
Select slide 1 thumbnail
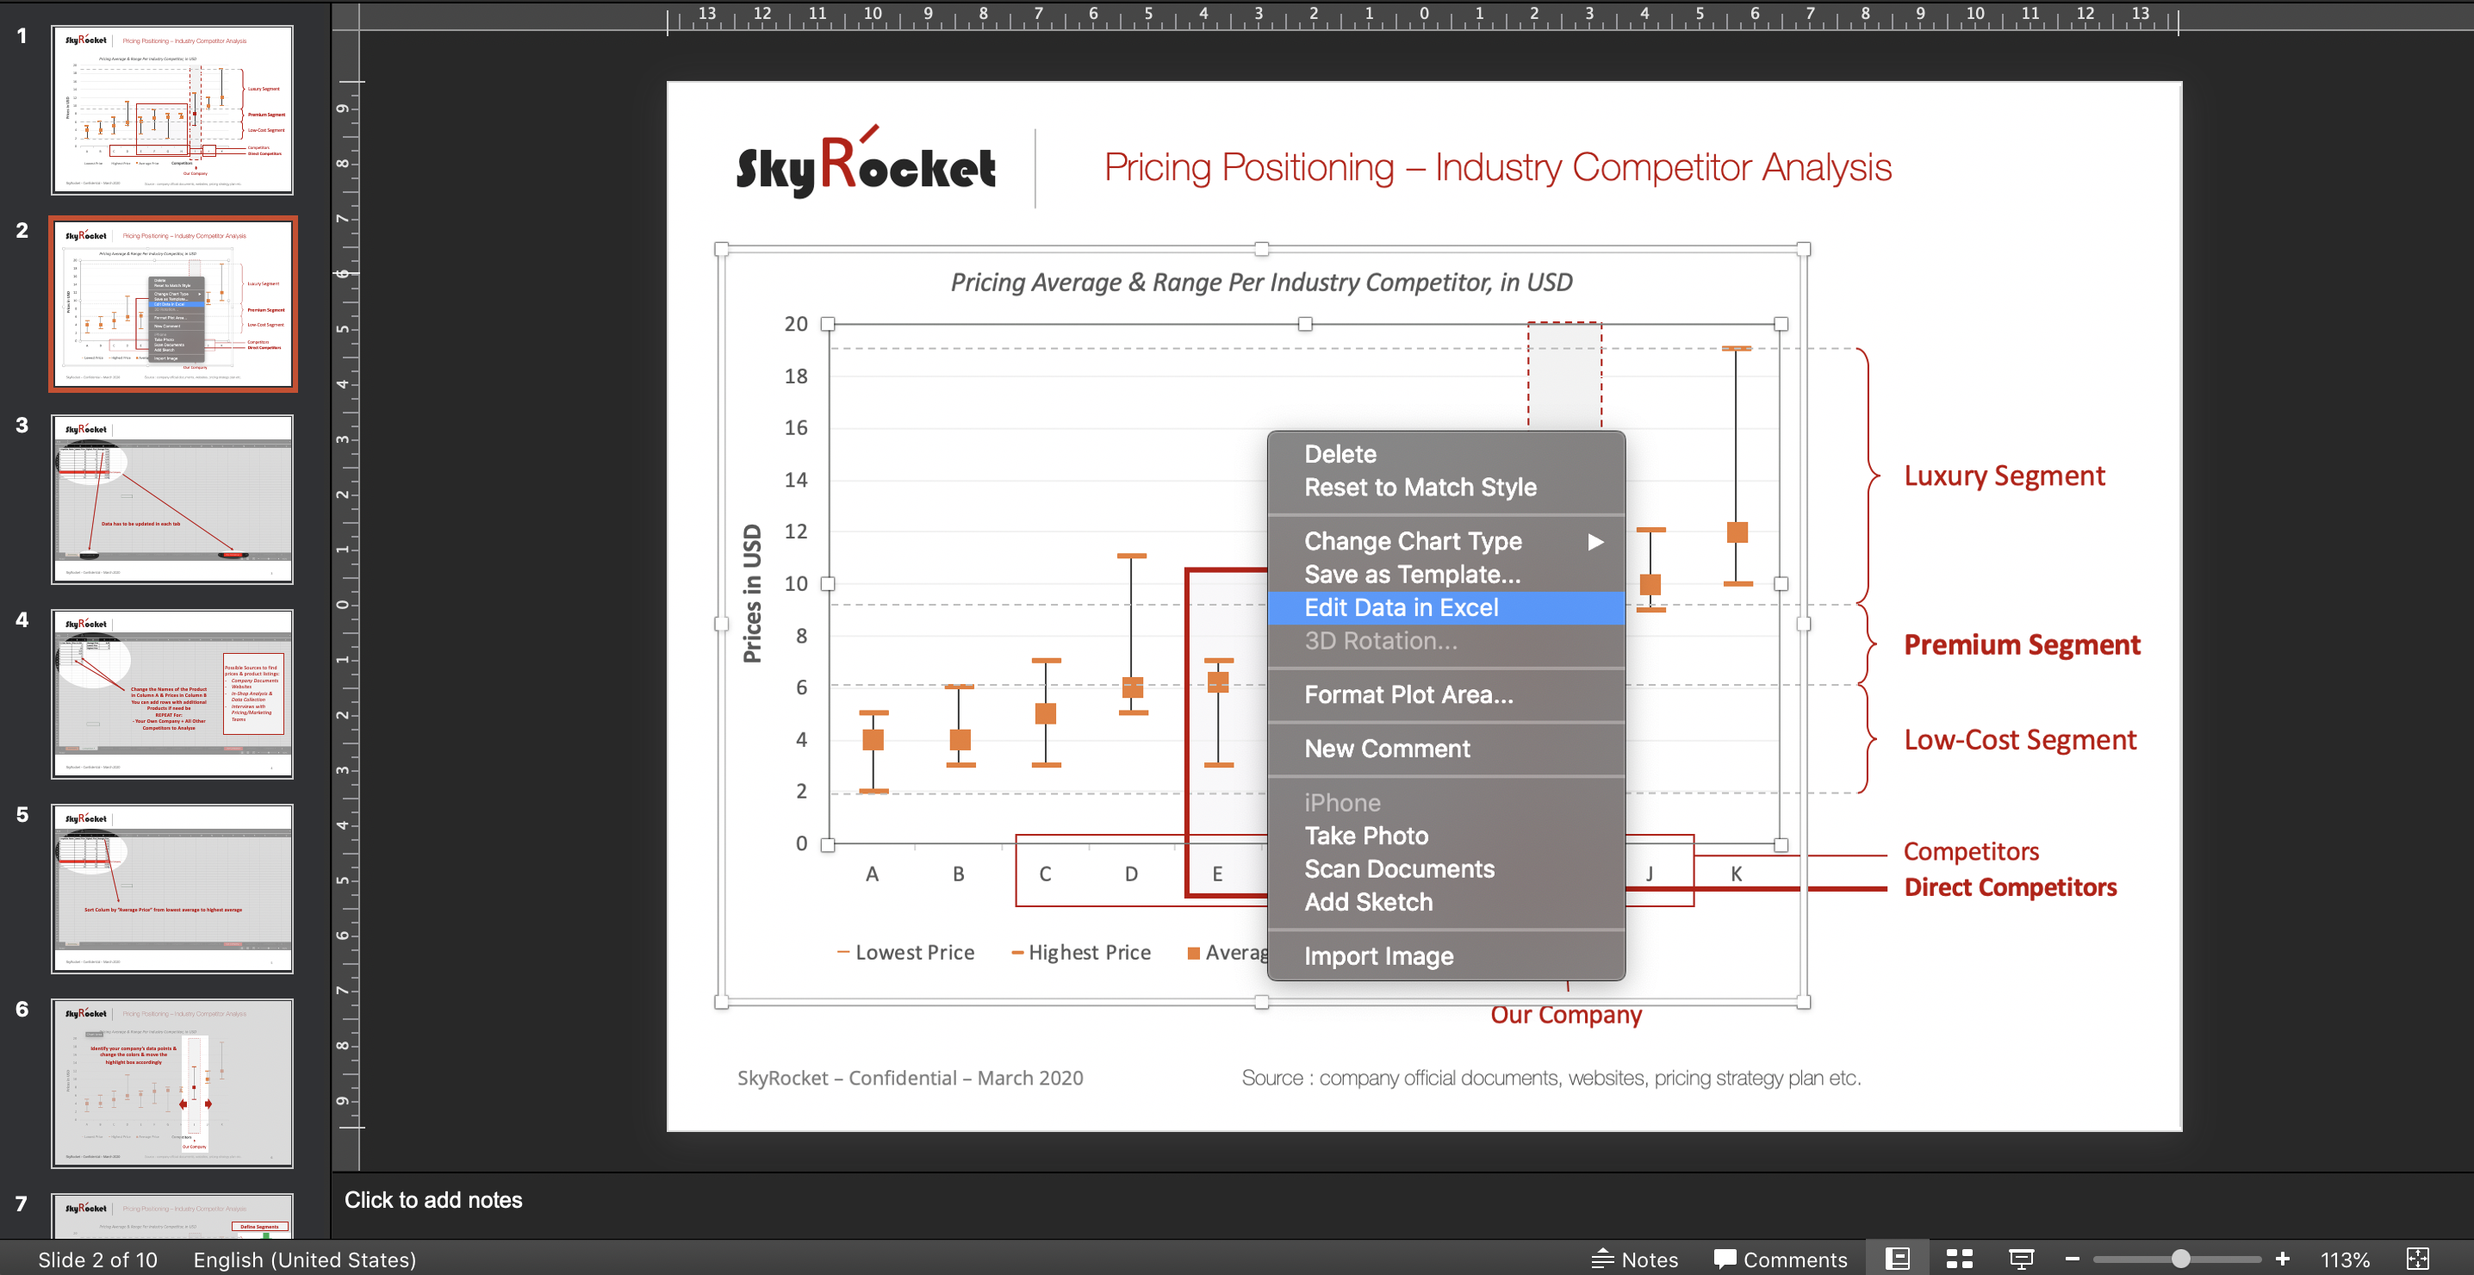click(x=173, y=109)
